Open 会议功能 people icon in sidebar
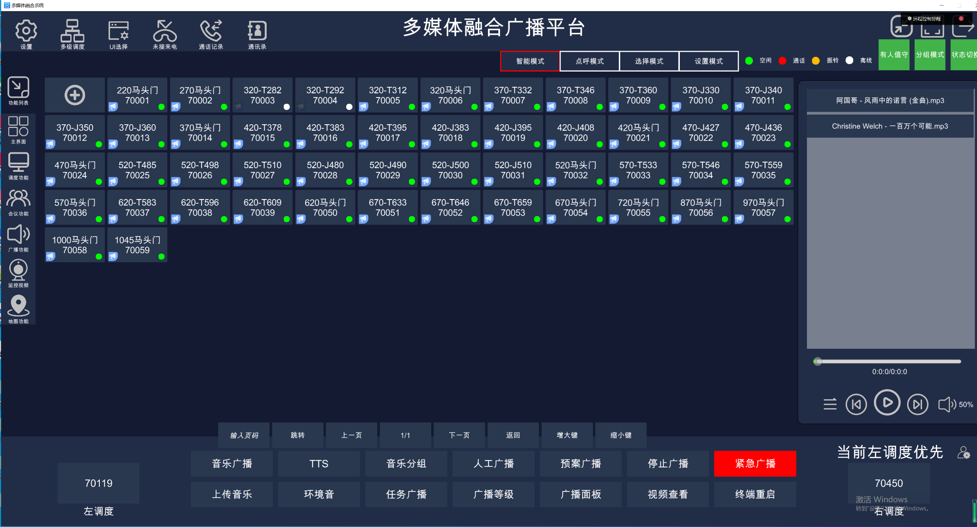The width and height of the screenshot is (977, 527). click(18, 199)
